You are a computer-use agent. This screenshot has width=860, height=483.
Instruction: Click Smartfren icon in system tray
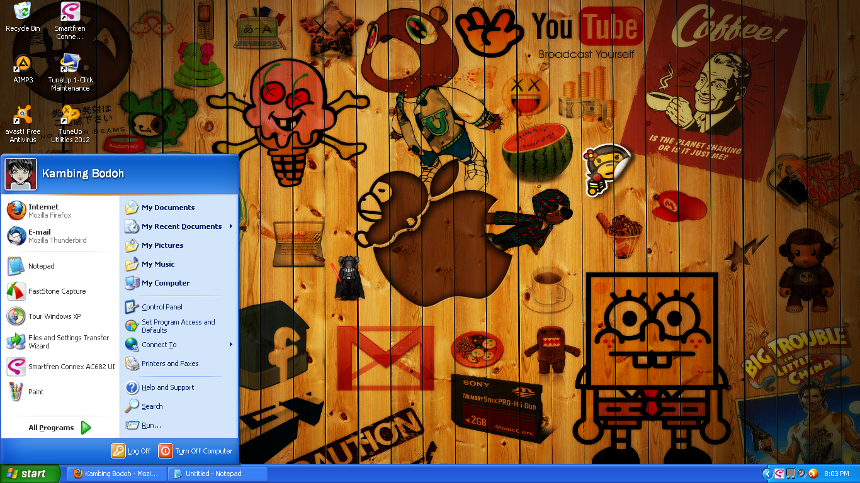point(779,474)
